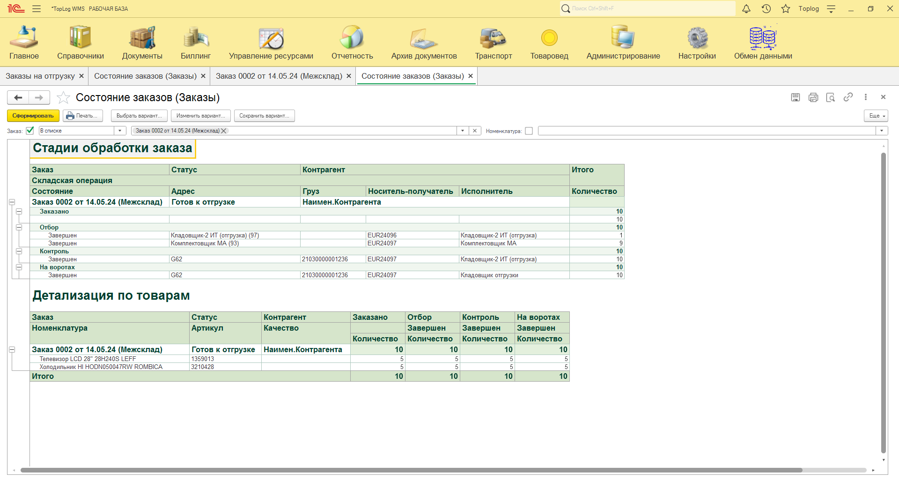This screenshot has width=899, height=480.
Task: Open the hamburger main menu
Action: coord(37,8)
